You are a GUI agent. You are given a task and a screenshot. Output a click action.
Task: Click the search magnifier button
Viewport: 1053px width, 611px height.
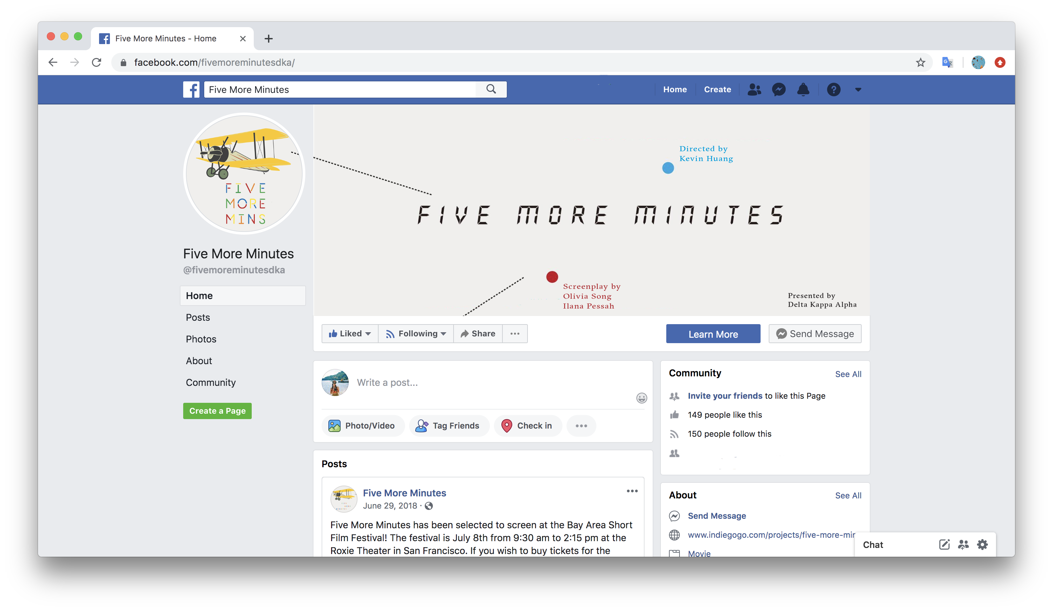point(491,90)
